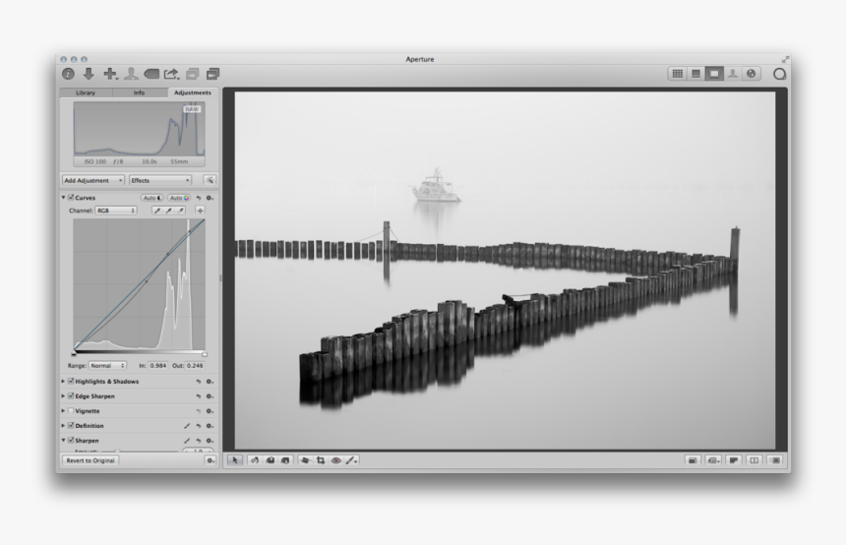Screen dimensions: 846x545
Task: Click the add curve point target button
Action: pos(200,211)
